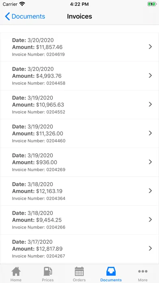Expand chevron for invoice 0204552

pos(150,104)
